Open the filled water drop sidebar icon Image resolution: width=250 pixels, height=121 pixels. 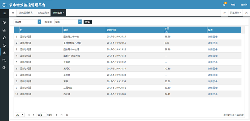click(4, 46)
